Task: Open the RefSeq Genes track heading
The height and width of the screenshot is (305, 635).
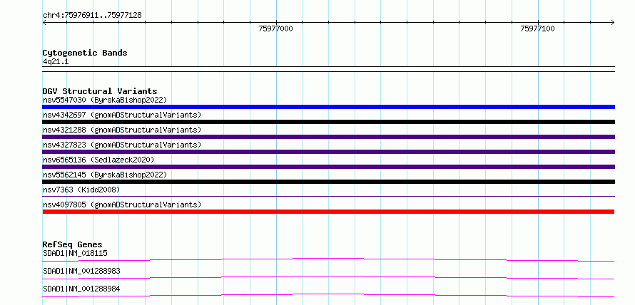Action: coord(73,244)
